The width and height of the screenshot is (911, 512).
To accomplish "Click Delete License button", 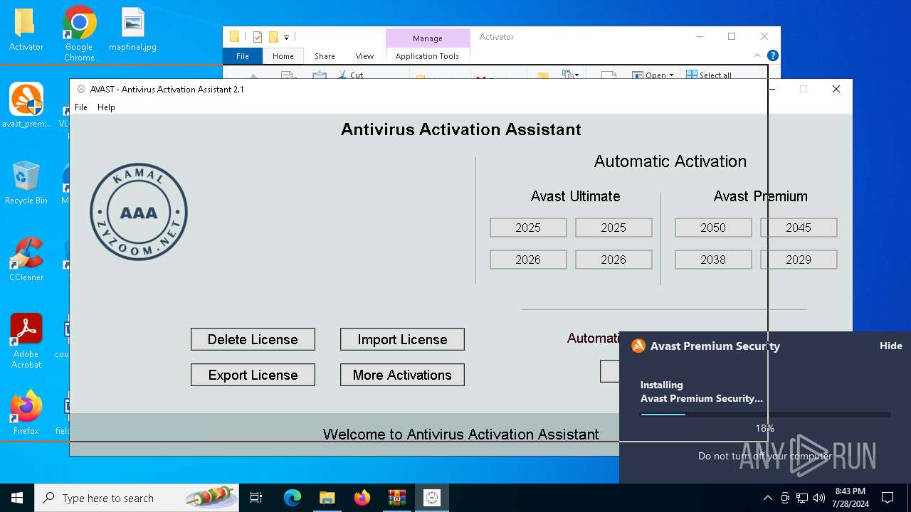I will [x=253, y=339].
